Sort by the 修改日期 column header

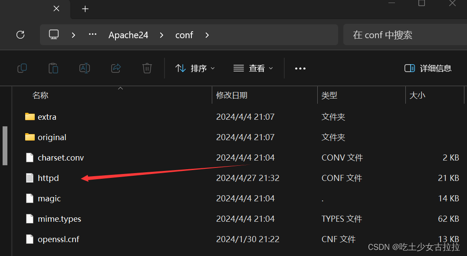[232, 95]
